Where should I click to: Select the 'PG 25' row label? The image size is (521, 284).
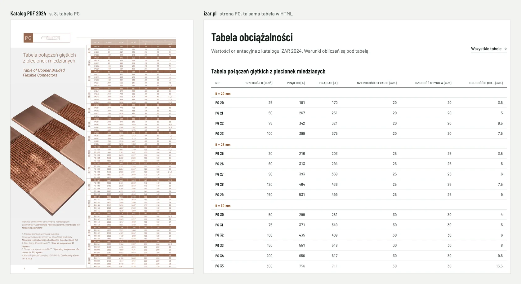(x=220, y=154)
